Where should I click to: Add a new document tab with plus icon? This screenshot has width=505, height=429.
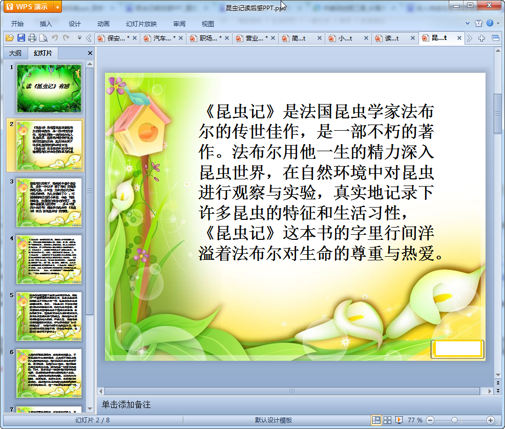point(481,38)
